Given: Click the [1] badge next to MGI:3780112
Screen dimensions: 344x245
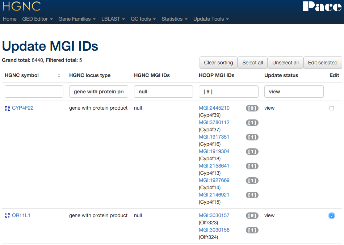Looking at the screenshot, I should point(252,123).
